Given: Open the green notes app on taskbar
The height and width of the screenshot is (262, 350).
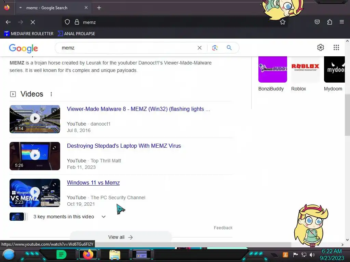Looking at the screenshot, I should click(61, 254).
